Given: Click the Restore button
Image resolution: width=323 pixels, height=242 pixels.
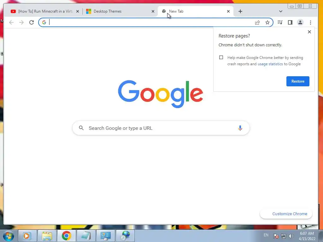Looking at the screenshot, I should point(298,81).
